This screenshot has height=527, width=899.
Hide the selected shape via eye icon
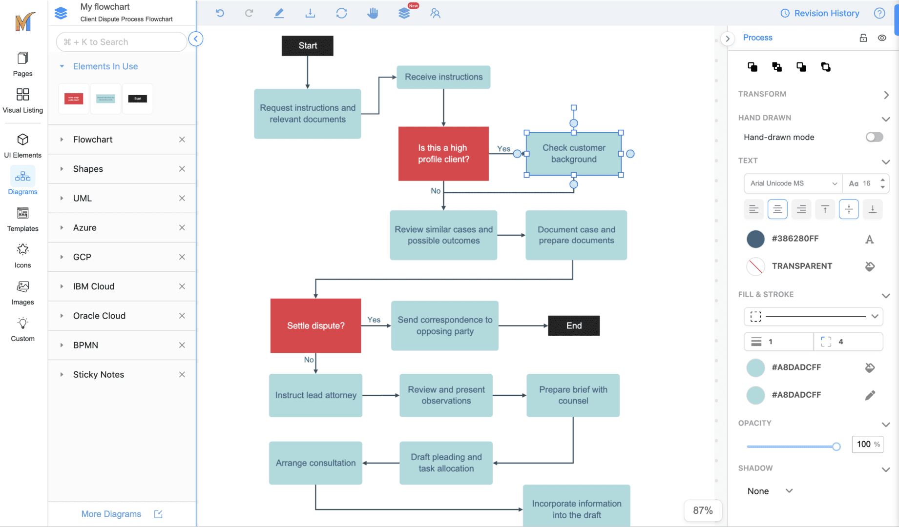point(882,38)
